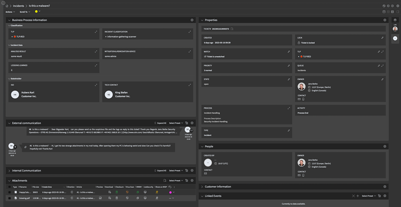Screen dimensions: 401x207
Task: Click Hubers Karl HK avatar
Action: tap(15, 95)
